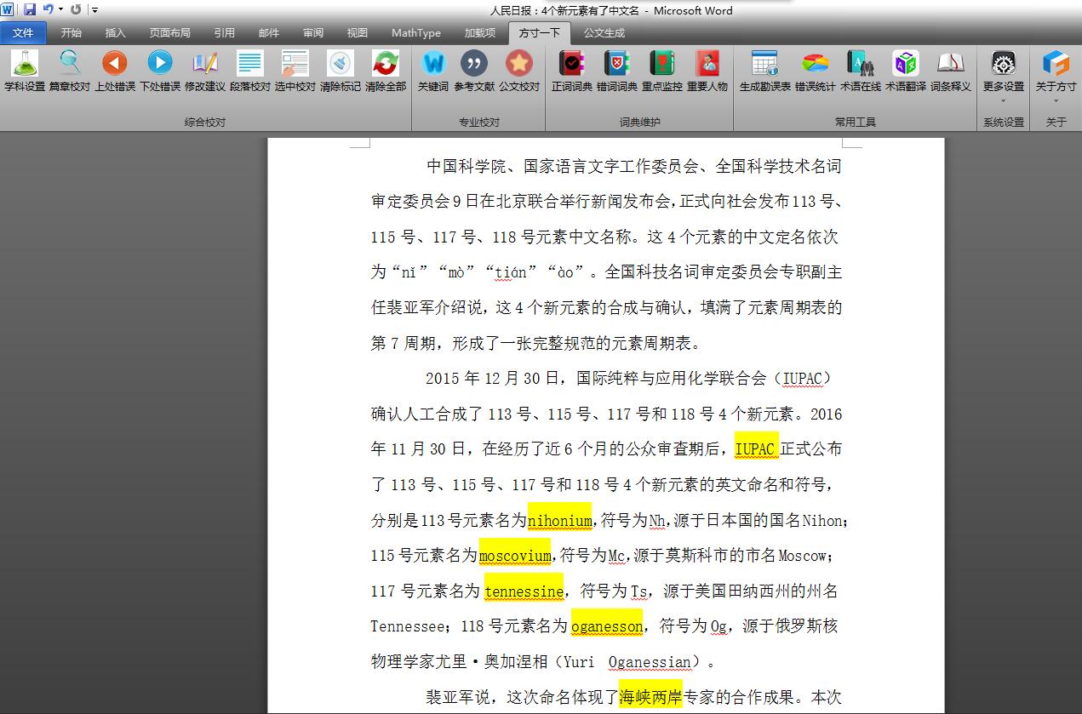Open the 错词词典 dictionary icon
Viewport: 1082px width, 714px height.
pyautogui.click(x=616, y=65)
